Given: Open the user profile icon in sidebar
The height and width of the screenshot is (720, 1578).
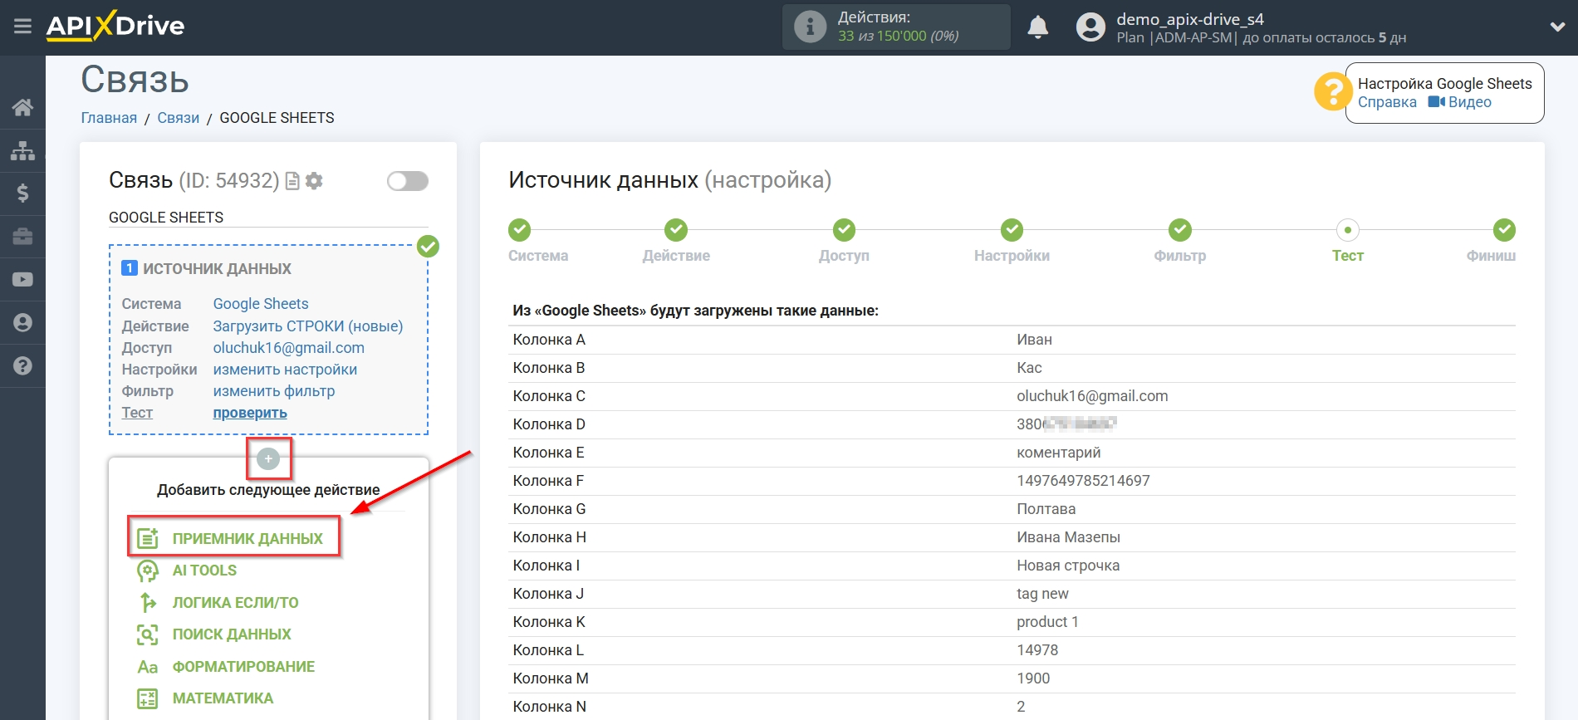Looking at the screenshot, I should coord(22,322).
